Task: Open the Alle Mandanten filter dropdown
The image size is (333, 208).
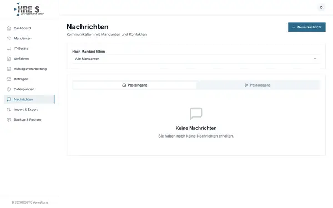Action: (196, 59)
